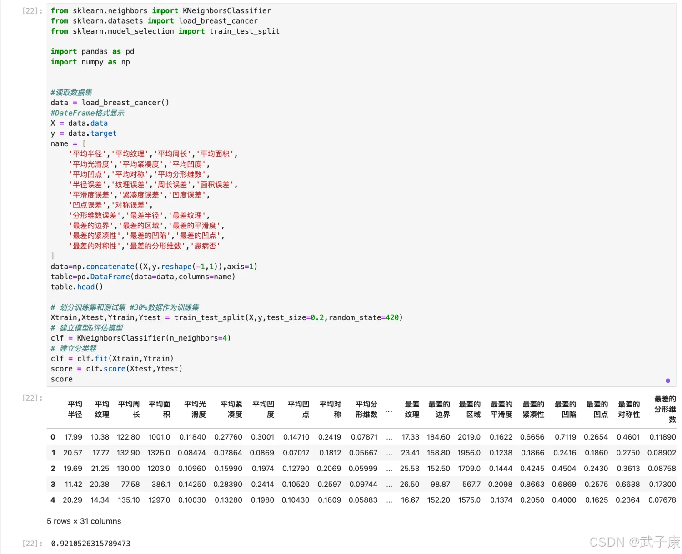Click cell value 17.99 in row 0
Viewport: 682px width, 554px height.
pyautogui.click(x=73, y=437)
